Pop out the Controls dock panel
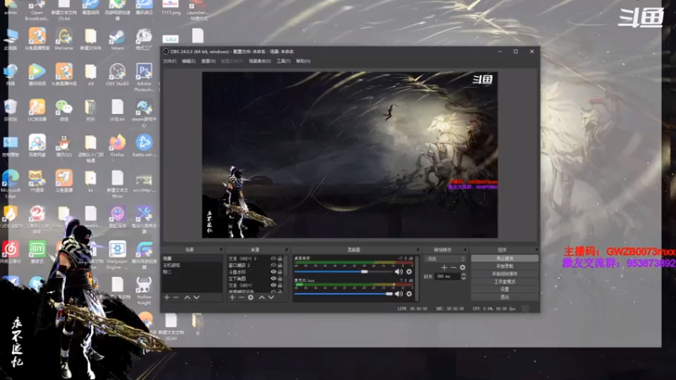Viewport: 676px width, 380px height. [x=537, y=249]
